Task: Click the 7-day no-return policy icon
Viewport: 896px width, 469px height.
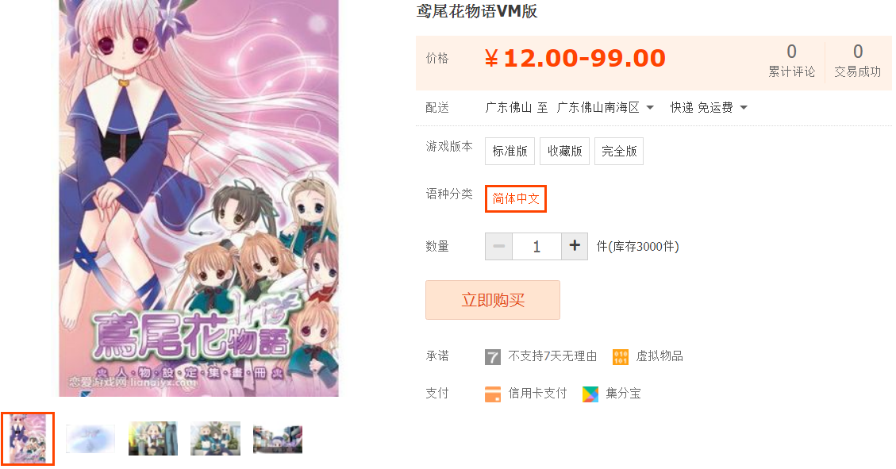Action: point(493,357)
